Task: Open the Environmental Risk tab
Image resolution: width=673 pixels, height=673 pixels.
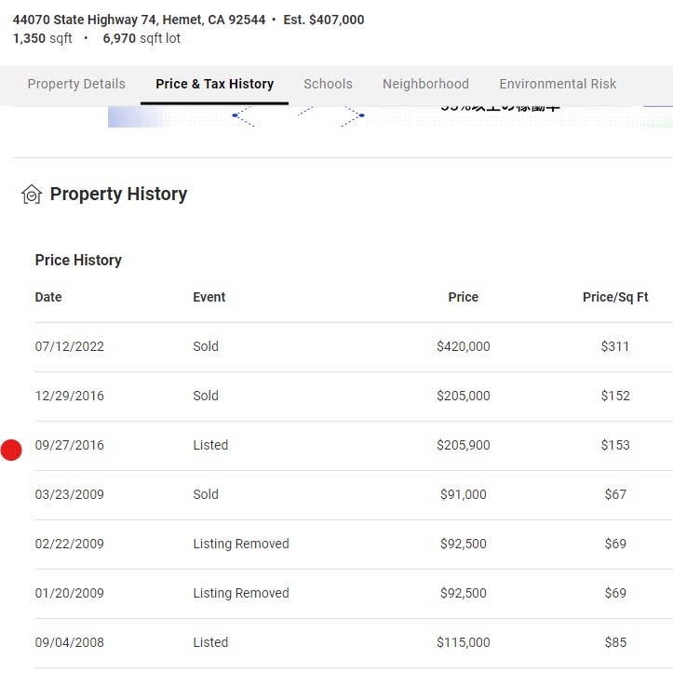Action: [558, 84]
